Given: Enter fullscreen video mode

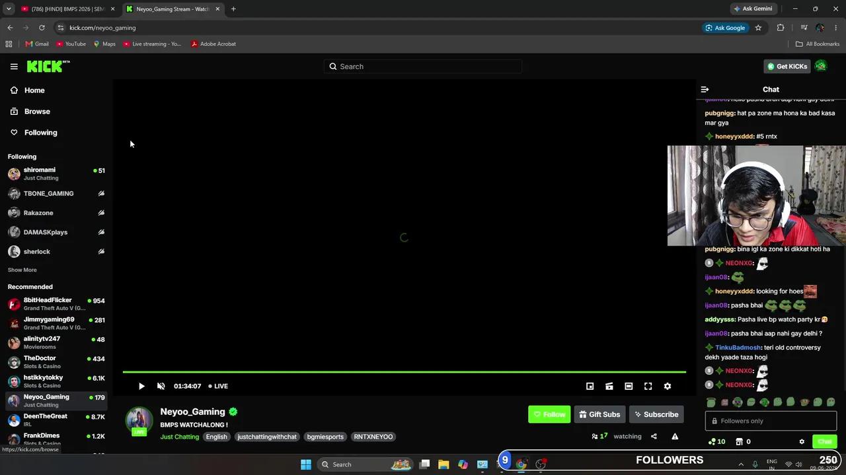Looking at the screenshot, I should tap(648, 387).
